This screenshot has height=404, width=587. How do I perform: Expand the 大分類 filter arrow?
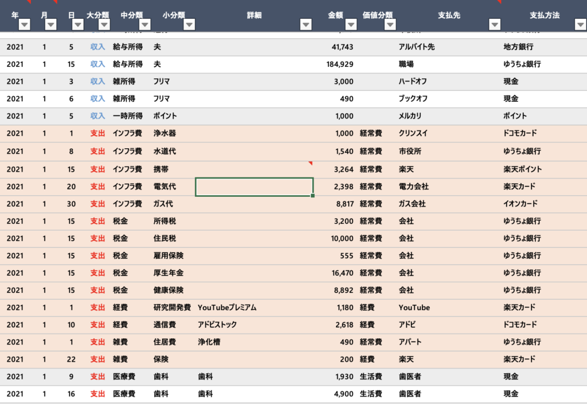tap(105, 25)
